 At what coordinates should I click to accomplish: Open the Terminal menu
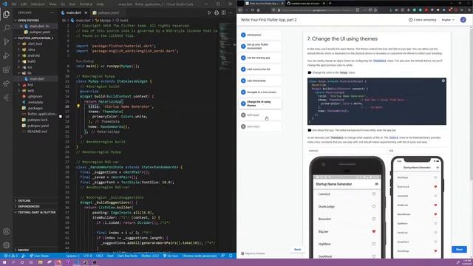(x=86, y=4)
